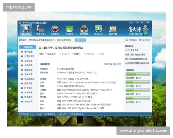Click 生成报告 to generate report
This screenshot has width=173, height=138.
point(131,40)
